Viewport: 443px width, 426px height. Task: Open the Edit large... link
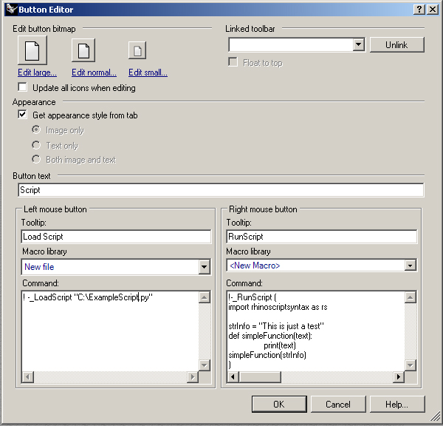pyautogui.click(x=37, y=72)
